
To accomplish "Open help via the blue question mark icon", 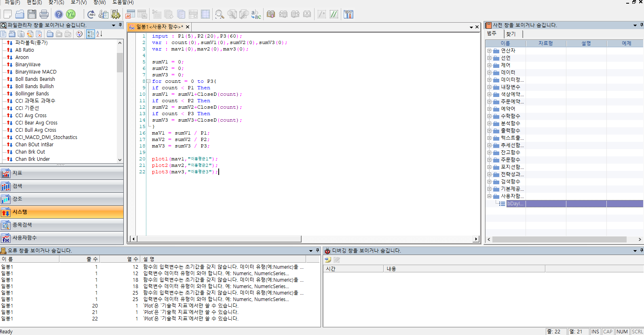I will pos(59,15).
